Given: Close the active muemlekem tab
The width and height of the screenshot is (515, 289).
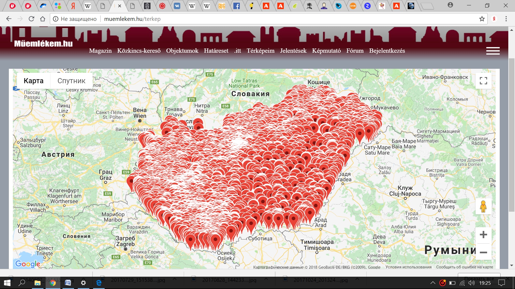Looking at the screenshot, I should click(x=119, y=6).
